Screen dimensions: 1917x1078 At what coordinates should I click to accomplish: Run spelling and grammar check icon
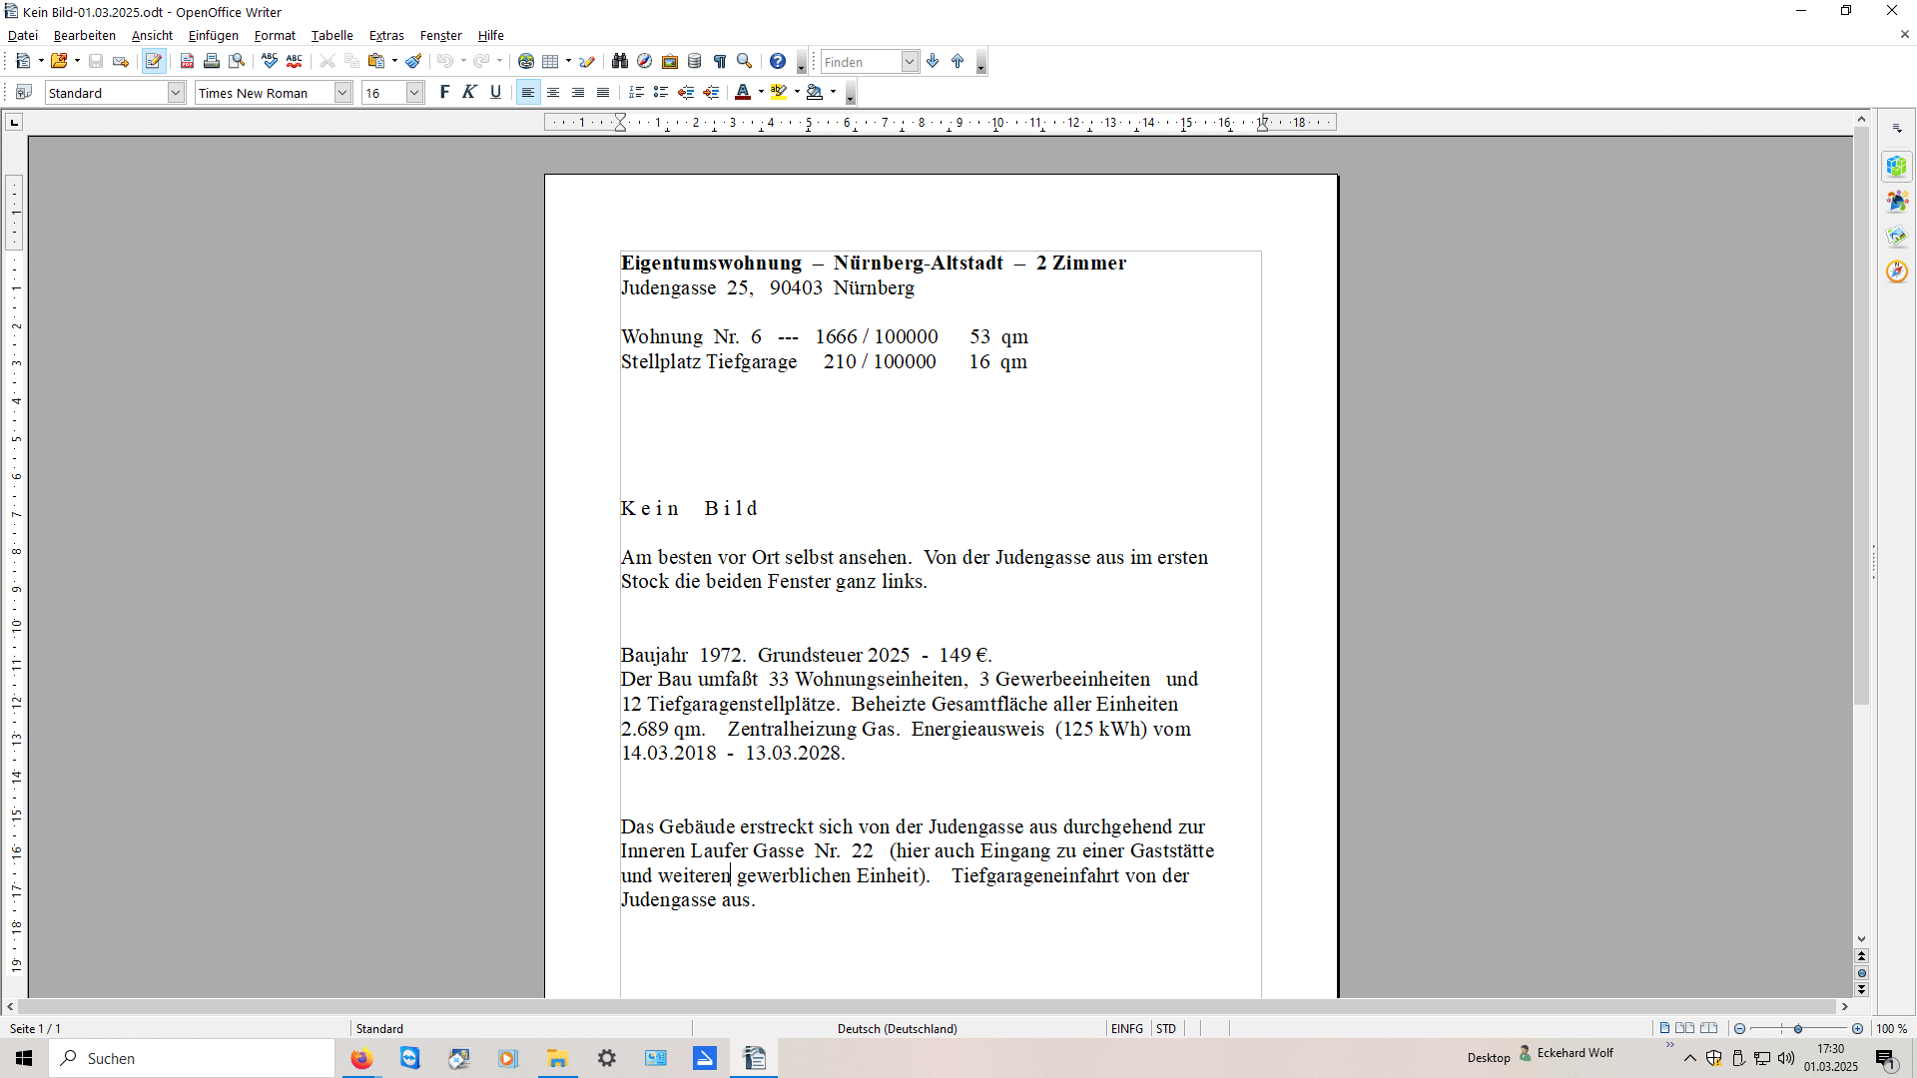pyautogui.click(x=270, y=62)
